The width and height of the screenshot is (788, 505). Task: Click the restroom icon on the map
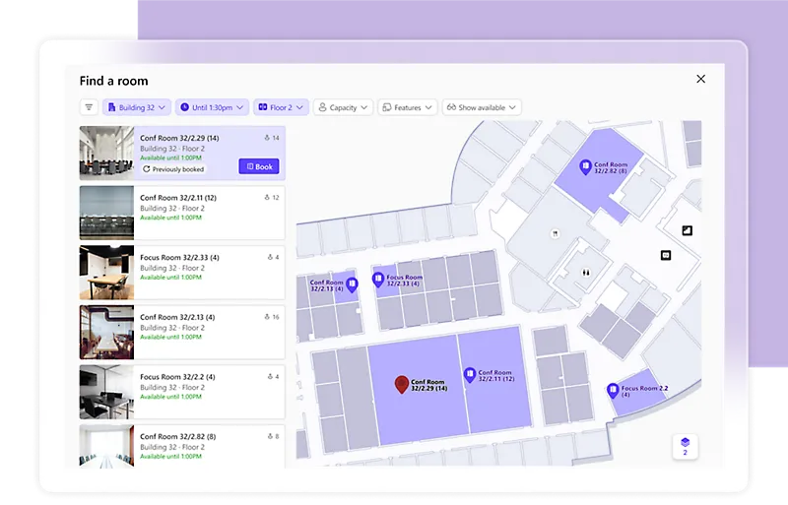[585, 273]
